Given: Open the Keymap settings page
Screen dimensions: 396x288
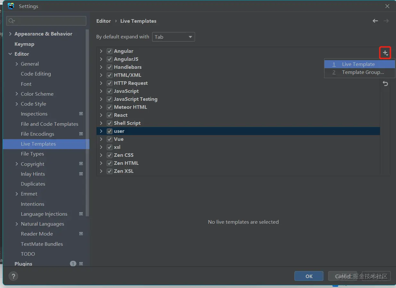Looking at the screenshot, I should click(24, 44).
